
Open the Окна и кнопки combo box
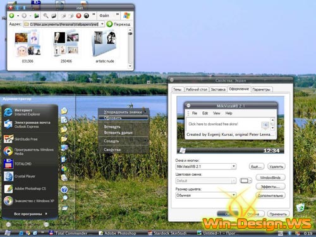click(206, 166)
